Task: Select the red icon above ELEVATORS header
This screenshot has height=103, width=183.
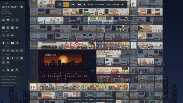Action: click(x=8, y=51)
